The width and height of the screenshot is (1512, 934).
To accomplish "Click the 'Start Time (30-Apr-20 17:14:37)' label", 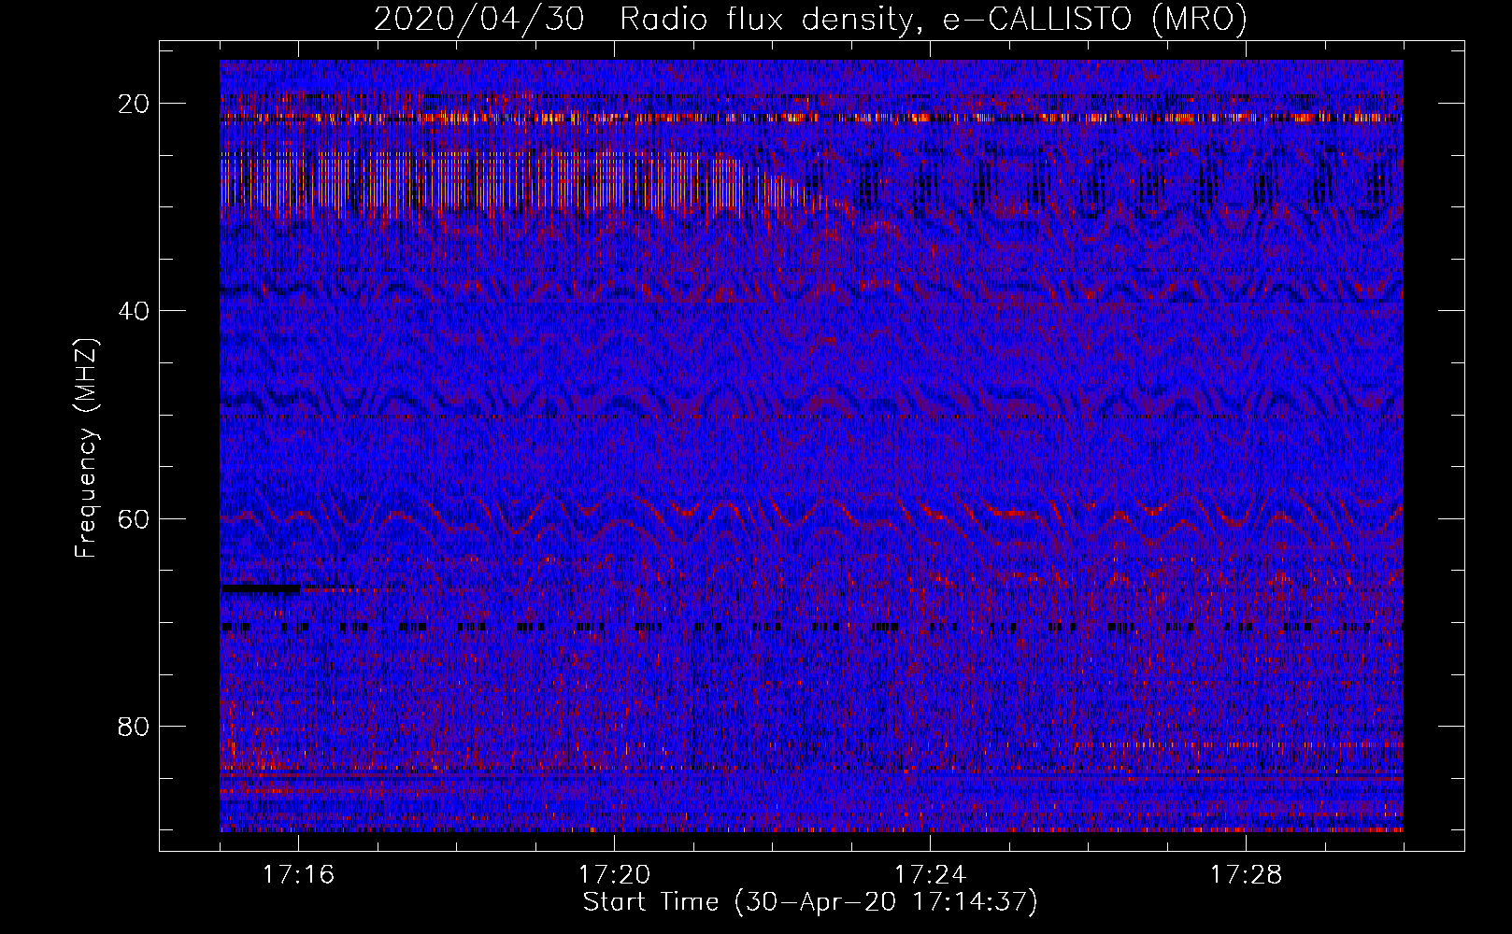I will [810, 902].
